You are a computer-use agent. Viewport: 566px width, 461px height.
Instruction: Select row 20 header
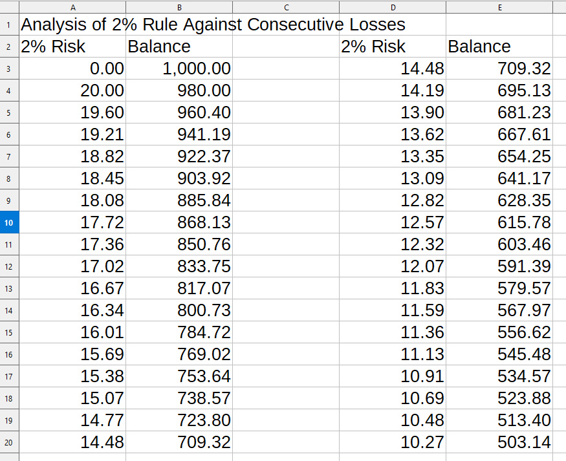point(9,442)
